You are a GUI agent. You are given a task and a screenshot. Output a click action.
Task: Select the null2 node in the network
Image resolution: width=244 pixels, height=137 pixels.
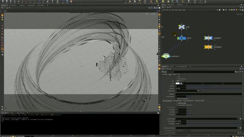181,27
